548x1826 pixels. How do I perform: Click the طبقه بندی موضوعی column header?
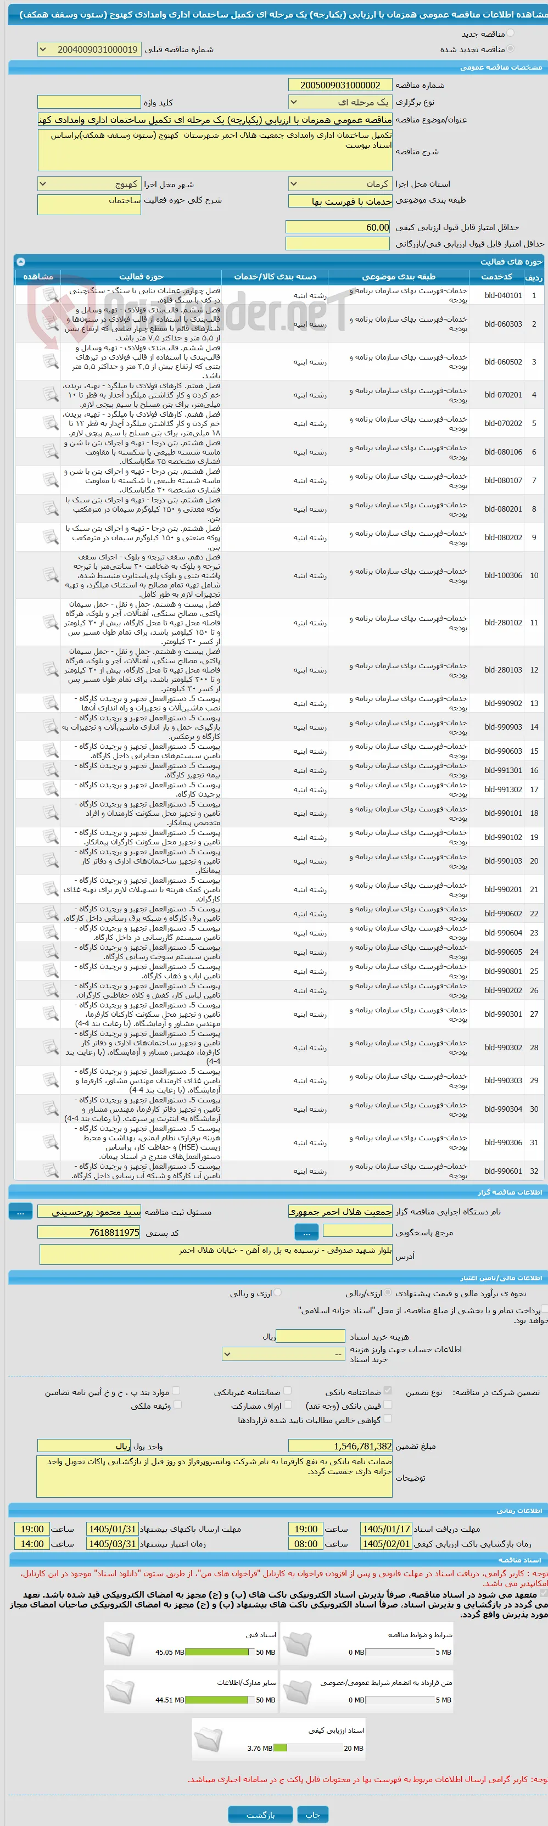(x=399, y=277)
